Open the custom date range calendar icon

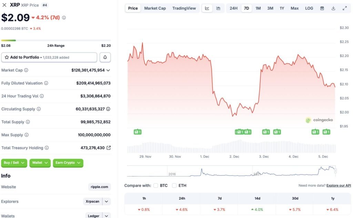pos(322,8)
